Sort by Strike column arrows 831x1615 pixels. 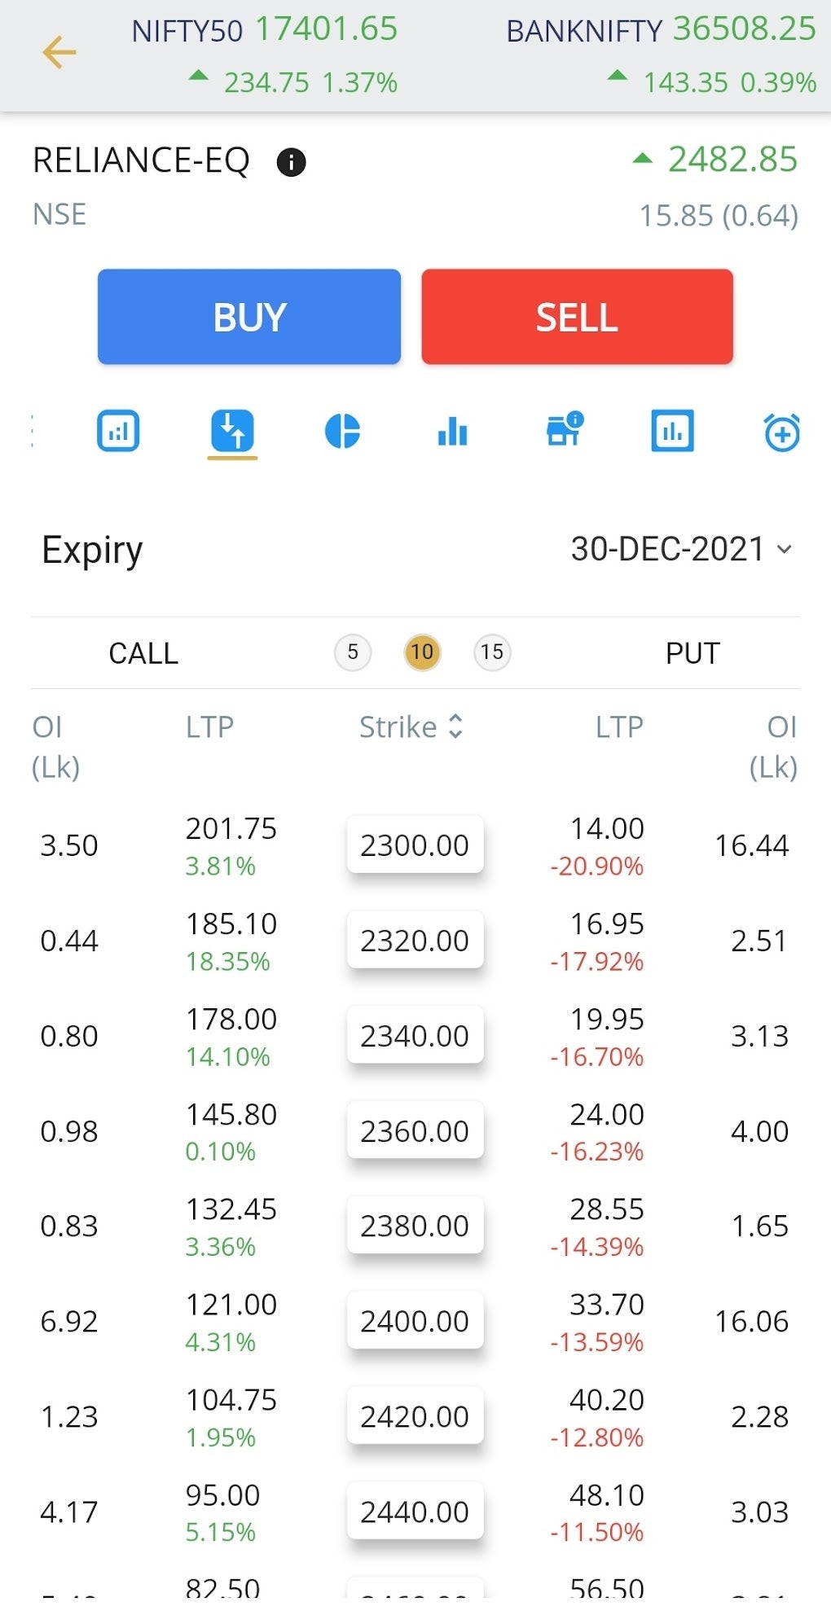click(x=455, y=726)
